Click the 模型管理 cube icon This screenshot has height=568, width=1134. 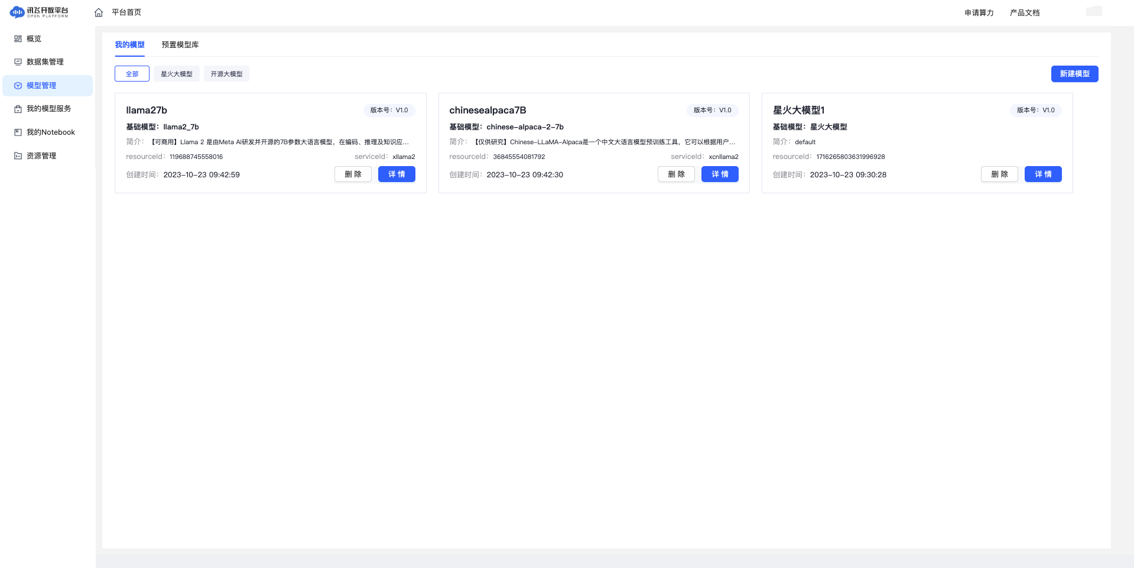pos(18,85)
